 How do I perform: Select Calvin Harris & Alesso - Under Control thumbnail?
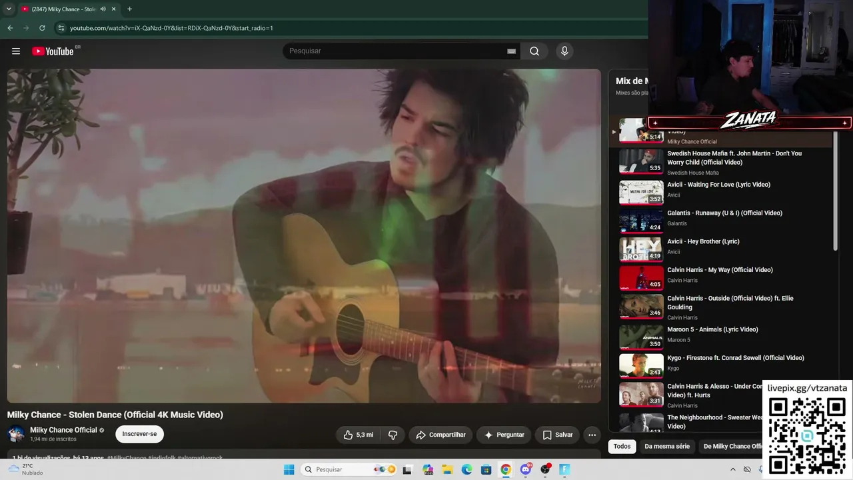click(641, 394)
